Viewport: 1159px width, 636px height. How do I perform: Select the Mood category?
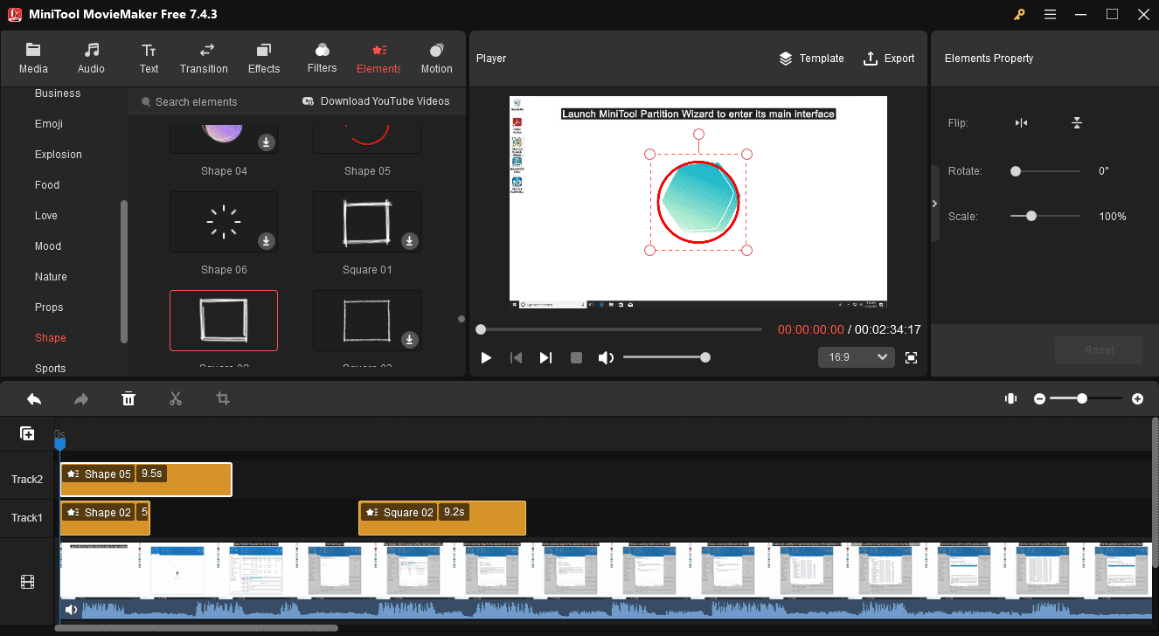point(48,246)
